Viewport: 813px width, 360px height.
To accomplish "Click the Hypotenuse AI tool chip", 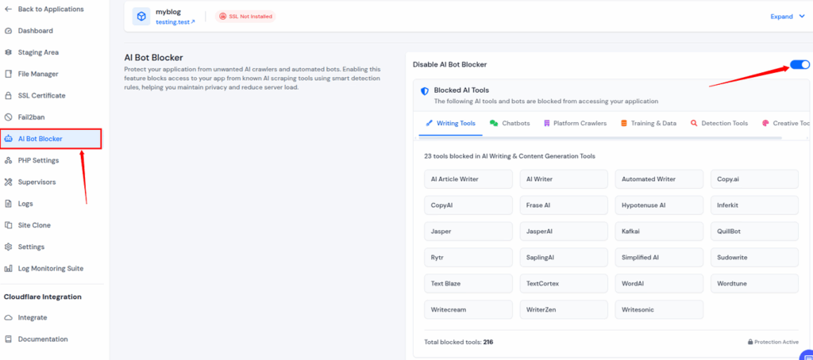I will (x=659, y=205).
